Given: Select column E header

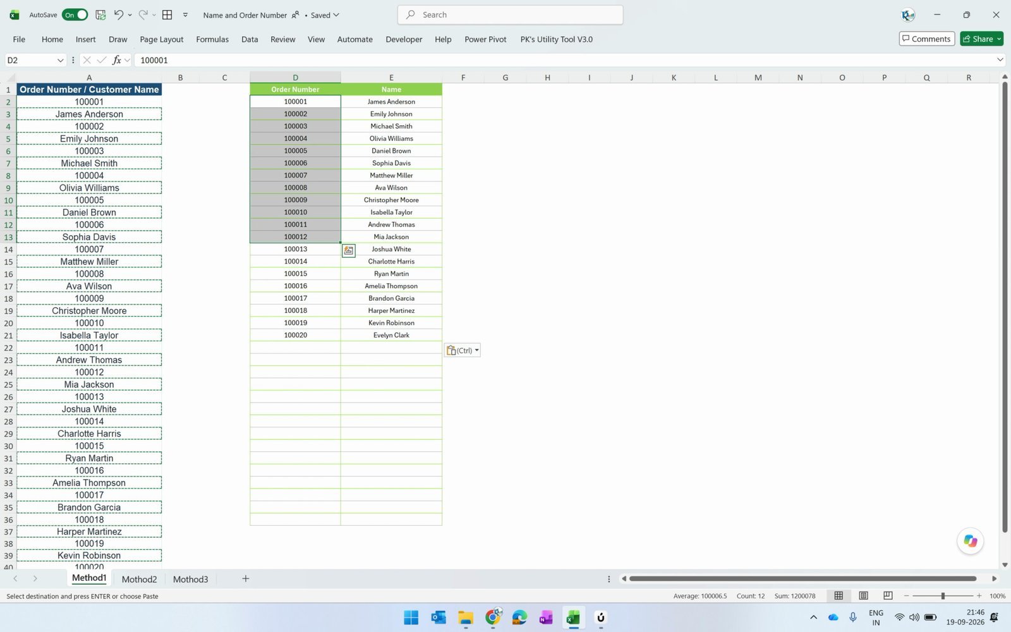Looking at the screenshot, I should click(x=391, y=77).
